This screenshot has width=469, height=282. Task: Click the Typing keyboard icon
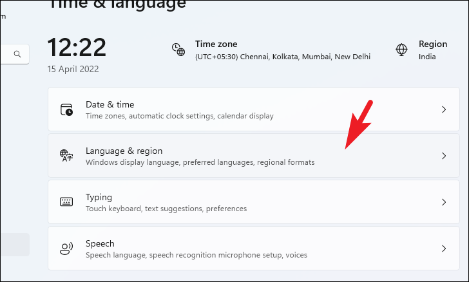67,202
